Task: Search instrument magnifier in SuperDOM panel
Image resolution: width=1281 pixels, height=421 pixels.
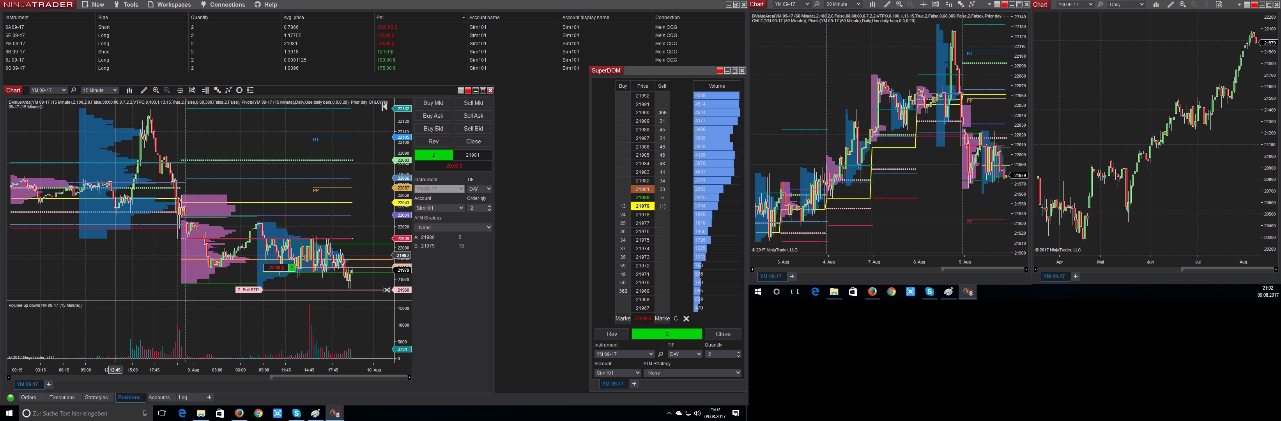Action: [x=660, y=354]
